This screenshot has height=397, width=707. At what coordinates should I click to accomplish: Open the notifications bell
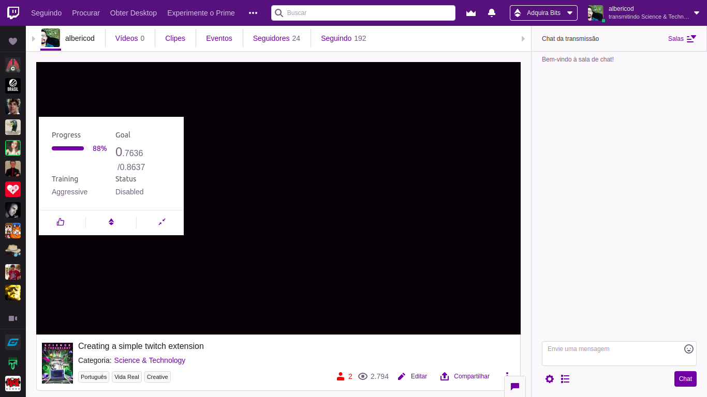pos(492,13)
